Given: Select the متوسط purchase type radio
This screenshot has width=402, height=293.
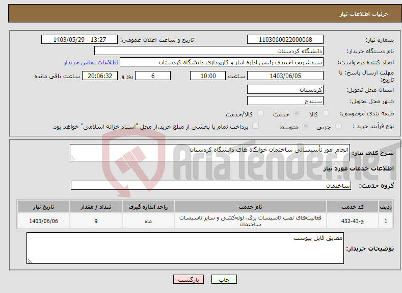Looking at the screenshot, I should pos(306,126).
